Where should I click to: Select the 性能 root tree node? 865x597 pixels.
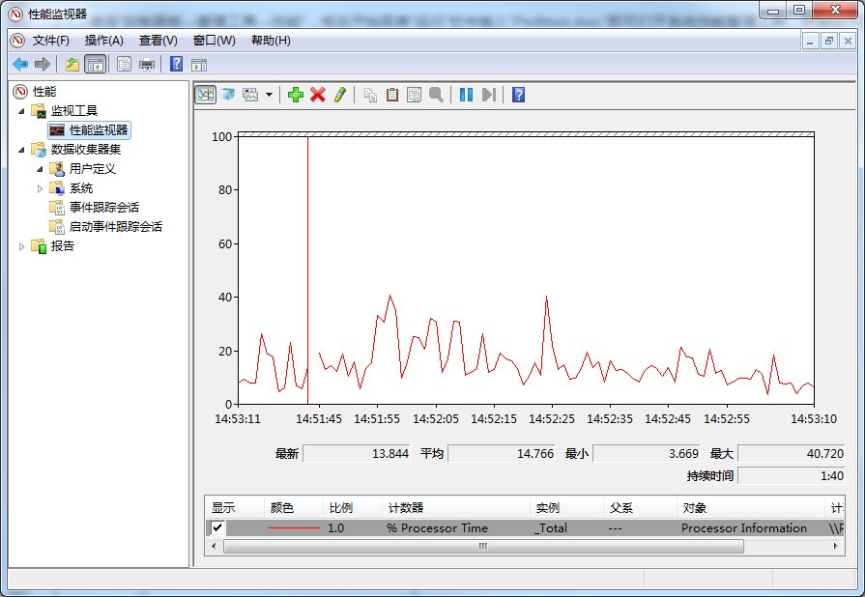click(x=44, y=92)
